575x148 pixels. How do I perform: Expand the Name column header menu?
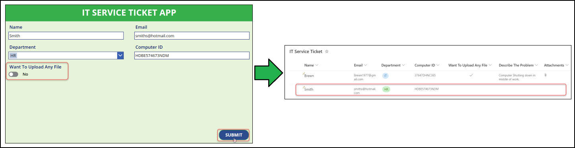[317, 65]
